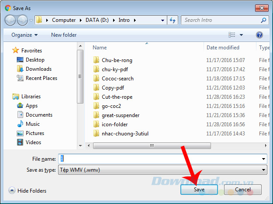Click the Save button
273x204 pixels.
click(x=199, y=190)
